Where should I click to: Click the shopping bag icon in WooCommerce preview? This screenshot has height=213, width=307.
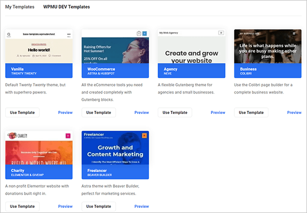[139, 33]
